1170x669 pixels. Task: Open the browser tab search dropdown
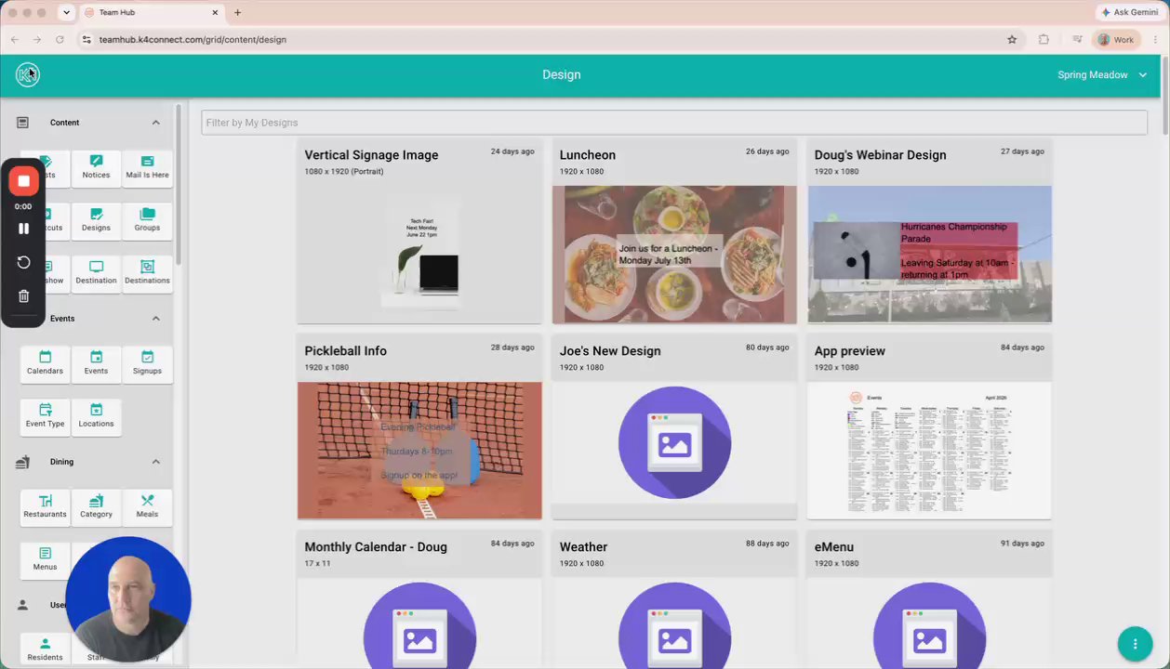pyautogui.click(x=66, y=12)
